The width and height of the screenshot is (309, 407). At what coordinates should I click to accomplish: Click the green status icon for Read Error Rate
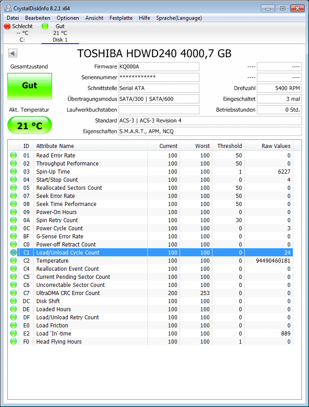(x=13, y=156)
